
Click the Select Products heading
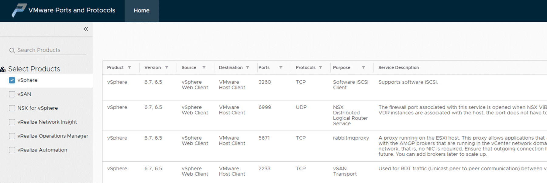coord(34,69)
